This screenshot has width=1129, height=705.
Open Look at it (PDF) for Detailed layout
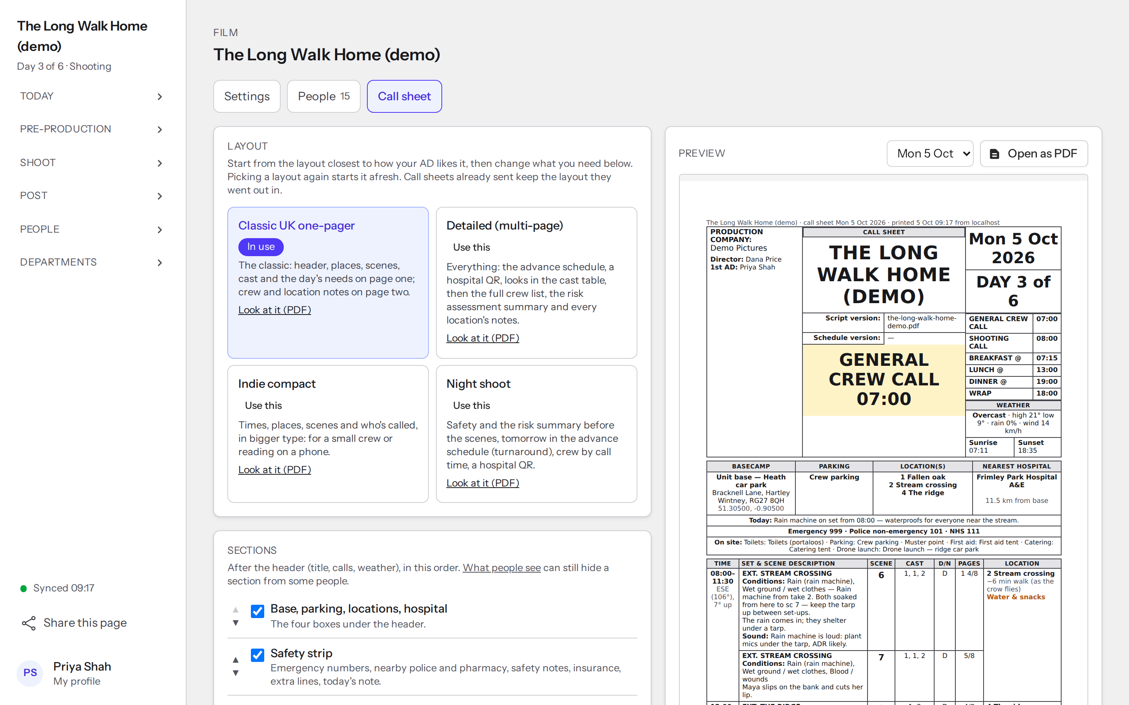(x=483, y=338)
